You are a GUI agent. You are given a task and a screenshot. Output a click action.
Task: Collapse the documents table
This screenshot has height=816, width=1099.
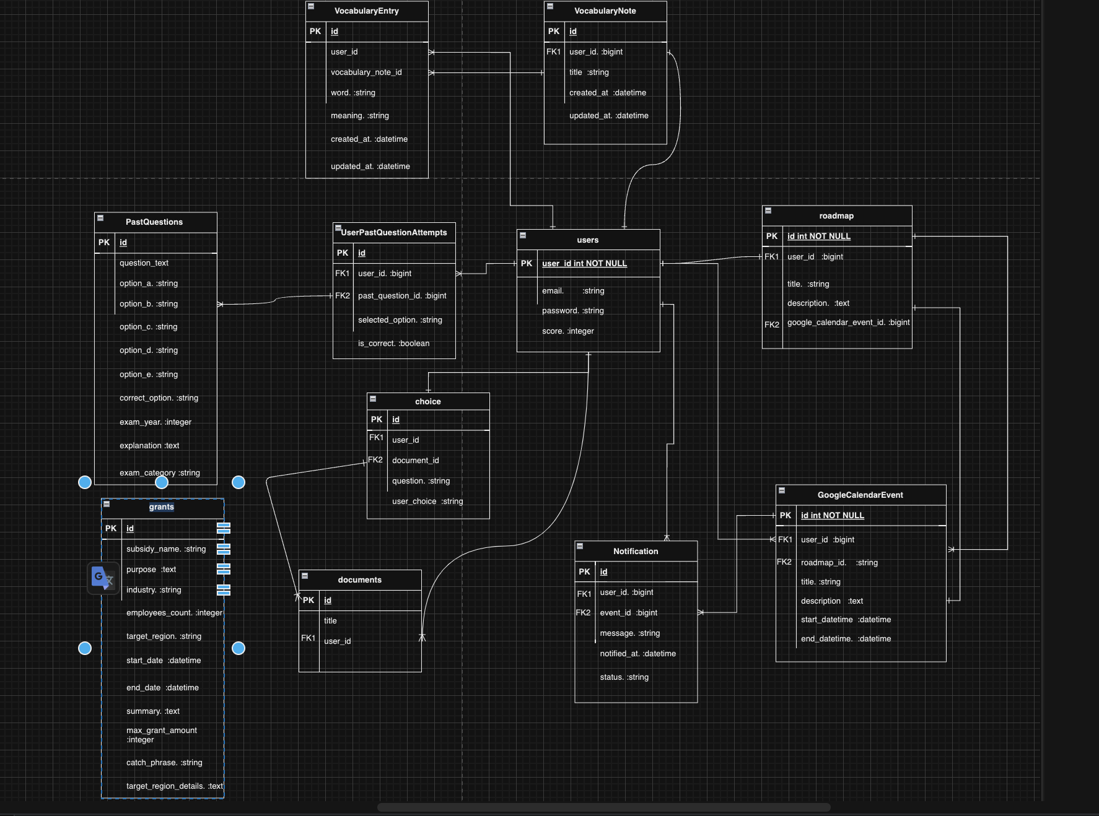click(x=304, y=575)
